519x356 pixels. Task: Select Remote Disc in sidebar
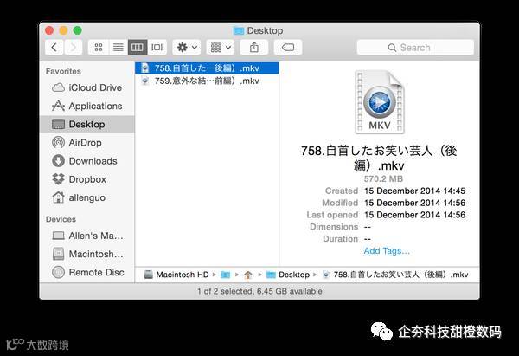click(87, 273)
